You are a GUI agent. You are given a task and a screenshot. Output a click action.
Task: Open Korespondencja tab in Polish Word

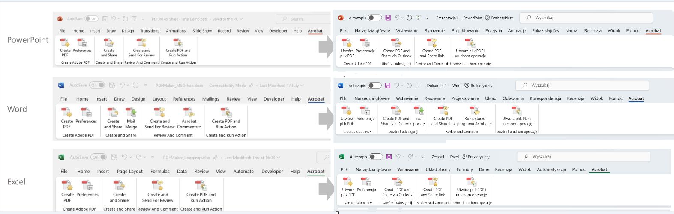click(545, 98)
